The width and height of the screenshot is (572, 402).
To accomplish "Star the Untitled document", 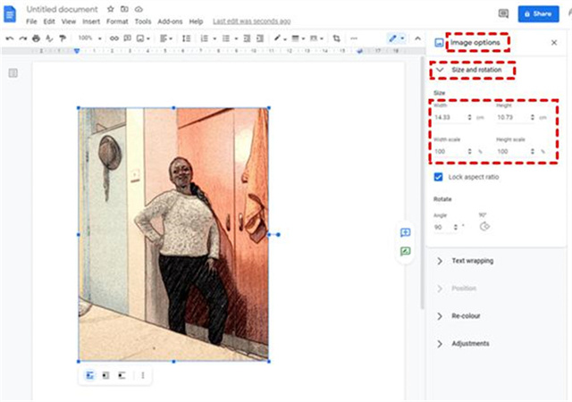I will click(110, 8).
